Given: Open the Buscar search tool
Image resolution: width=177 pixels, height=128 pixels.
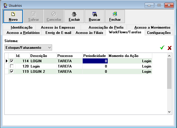Looking at the screenshot, I should (95, 16).
